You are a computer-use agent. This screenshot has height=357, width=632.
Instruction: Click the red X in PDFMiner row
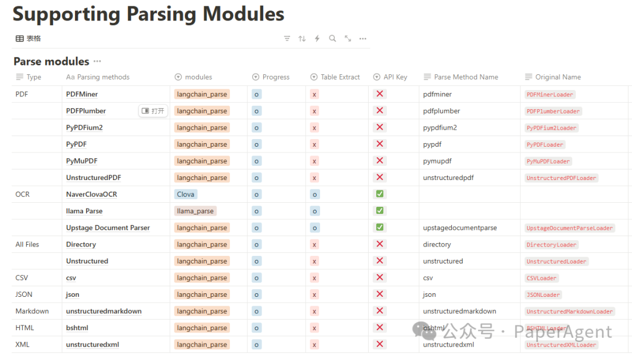coord(380,93)
